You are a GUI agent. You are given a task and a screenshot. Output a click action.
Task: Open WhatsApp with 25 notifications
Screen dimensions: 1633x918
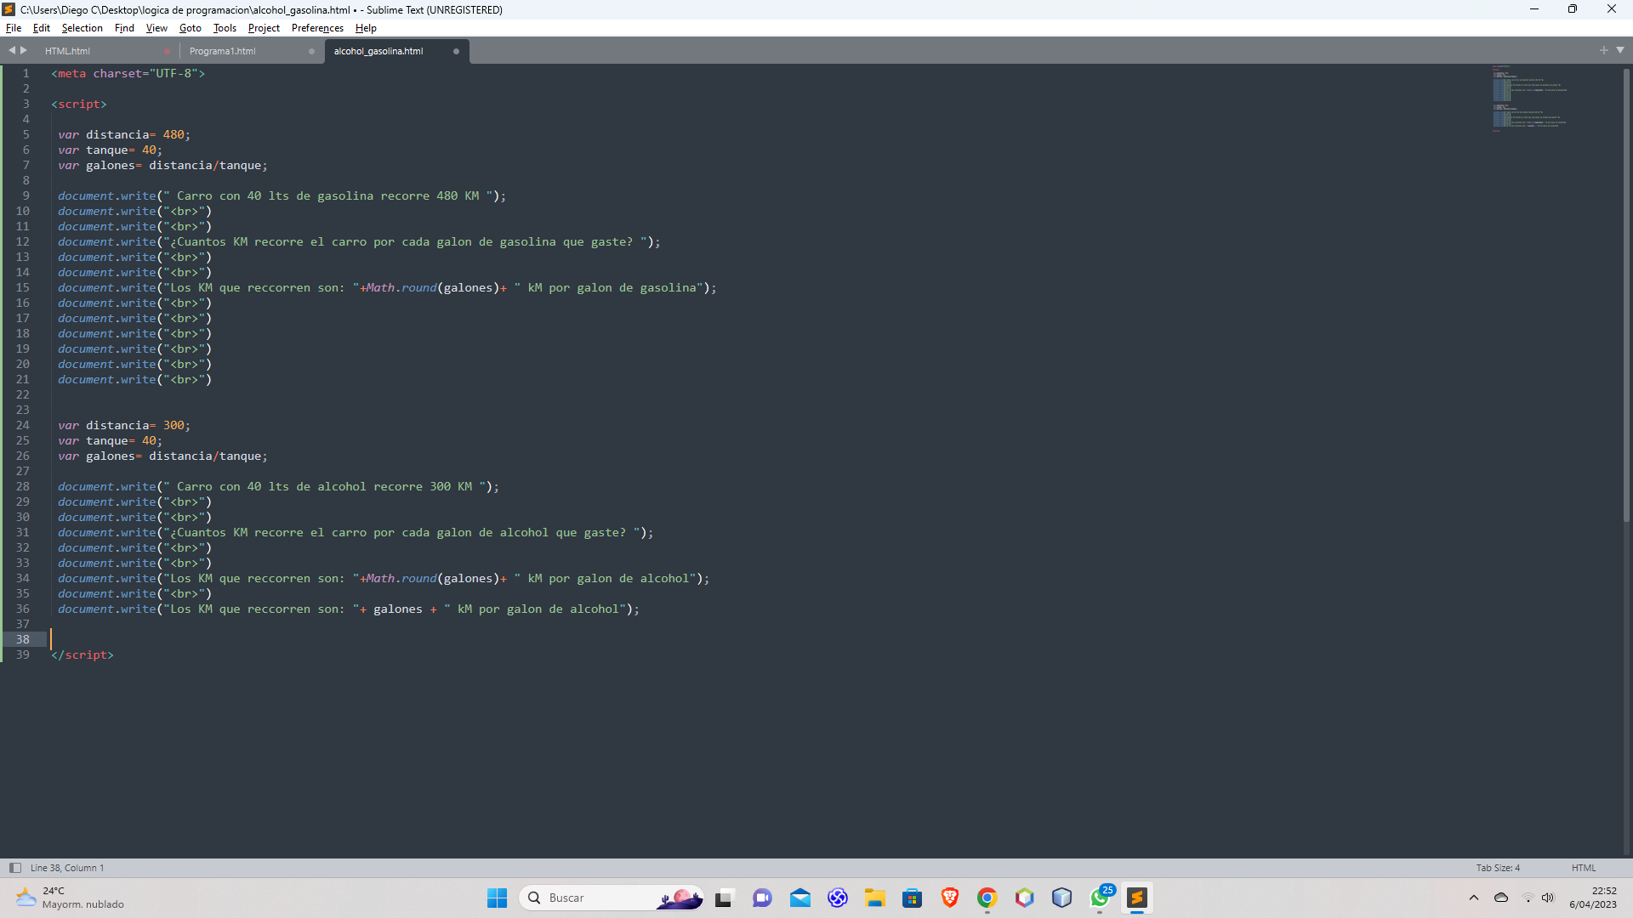(1101, 898)
